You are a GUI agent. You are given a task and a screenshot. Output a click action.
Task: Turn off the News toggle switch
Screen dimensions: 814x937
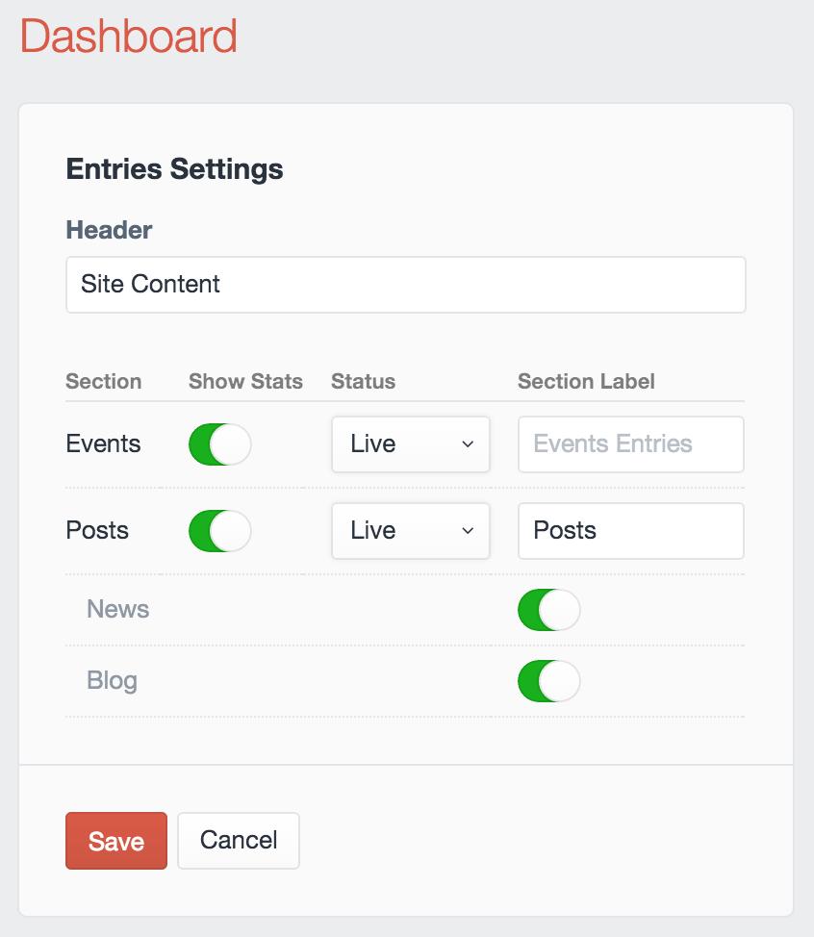tap(548, 610)
